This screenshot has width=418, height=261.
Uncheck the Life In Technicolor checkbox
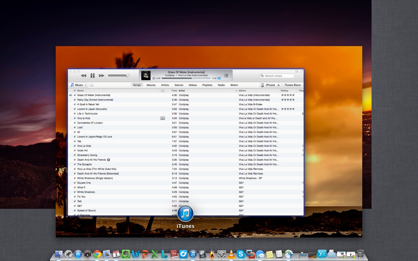(x=75, y=114)
